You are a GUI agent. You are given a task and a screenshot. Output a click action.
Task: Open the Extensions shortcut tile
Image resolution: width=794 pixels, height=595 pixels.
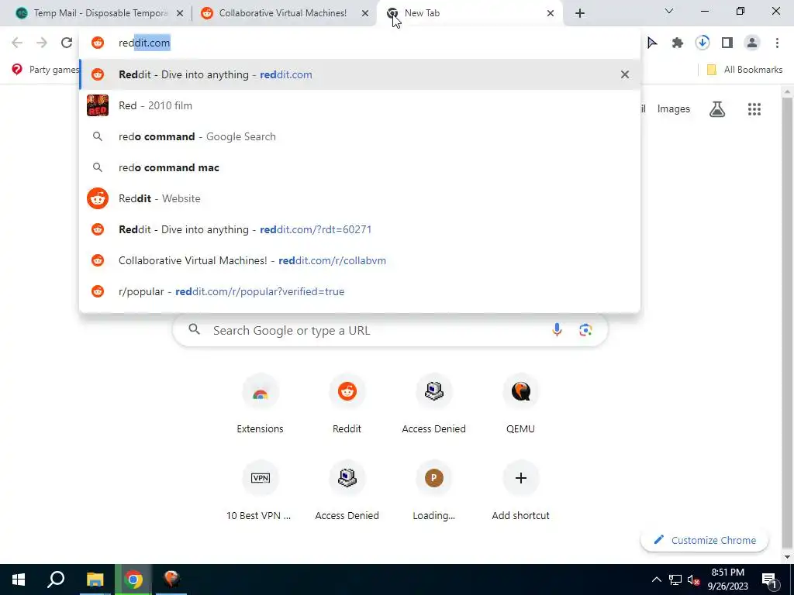tap(261, 404)
